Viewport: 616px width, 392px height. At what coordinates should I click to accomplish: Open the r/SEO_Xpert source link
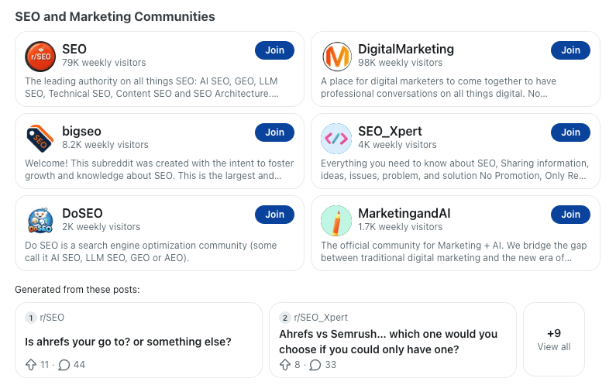[321, 318]
